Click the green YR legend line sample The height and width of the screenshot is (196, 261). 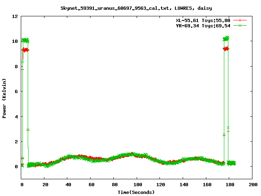(x=240, y=25)
